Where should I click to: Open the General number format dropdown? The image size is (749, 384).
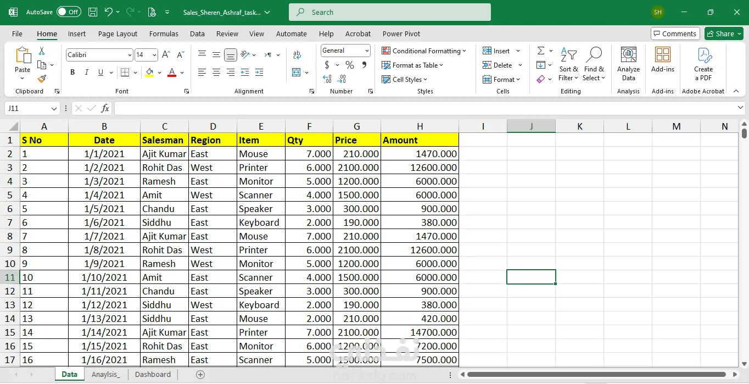pos(367,51)
